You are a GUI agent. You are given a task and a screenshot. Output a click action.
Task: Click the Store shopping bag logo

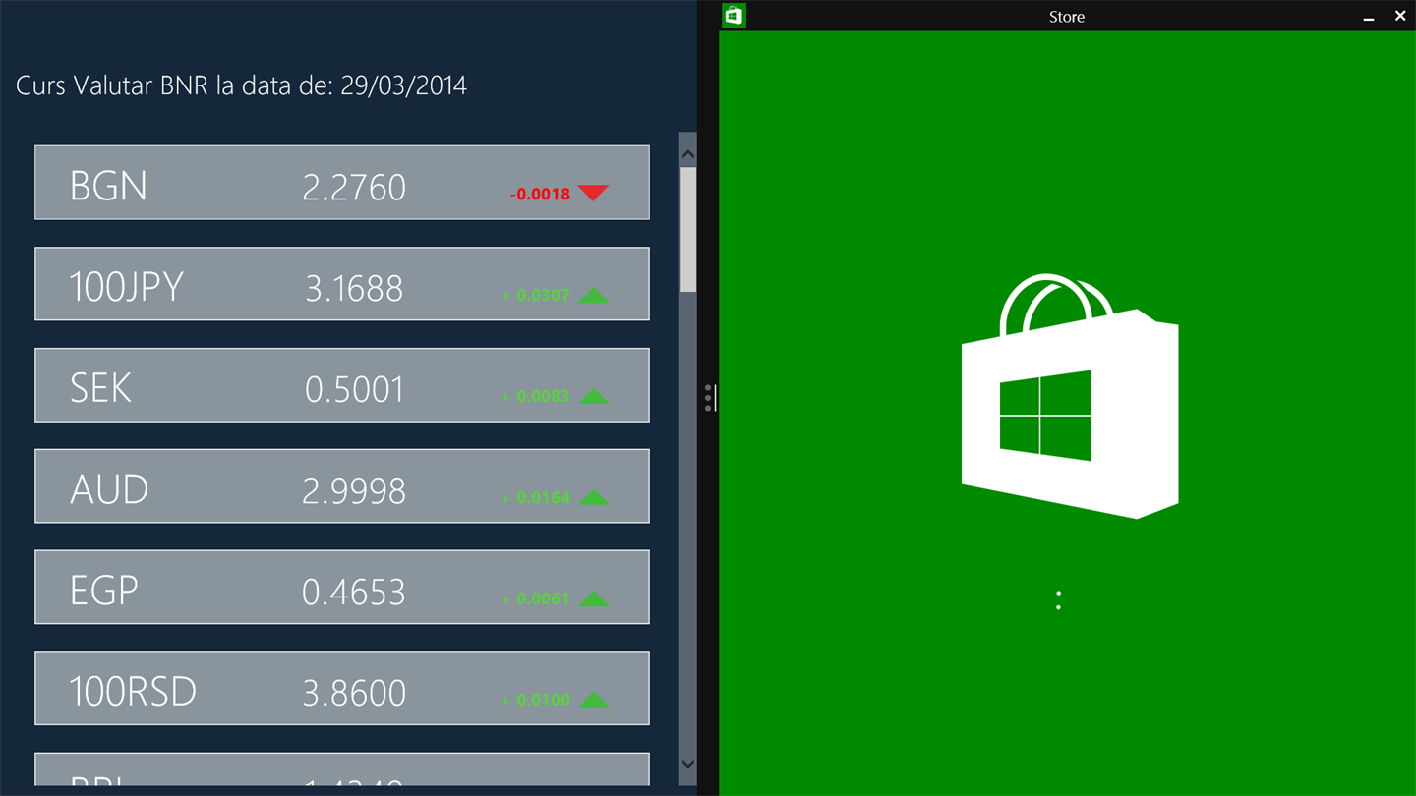point(1070,396)
